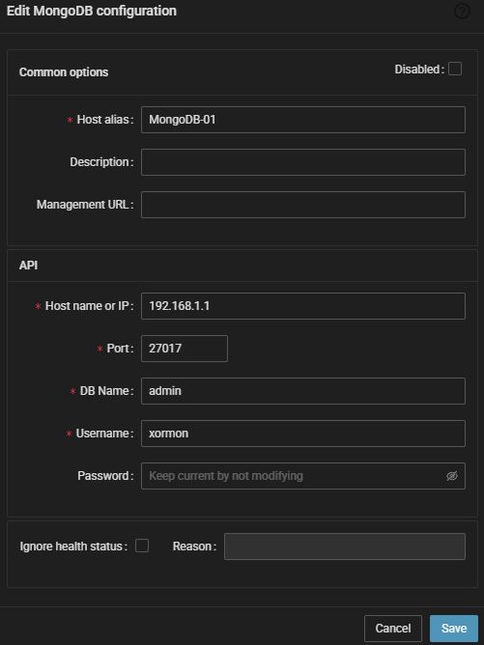The width and height of the screenshot is (484, 645).
Task: Click the Save button
Action: (x=453, y=629)
